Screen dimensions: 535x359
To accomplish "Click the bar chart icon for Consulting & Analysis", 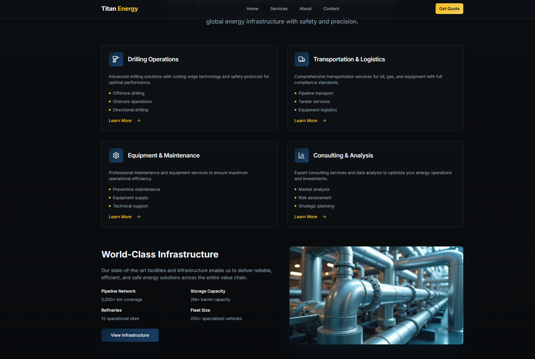I will pos(301,155).
